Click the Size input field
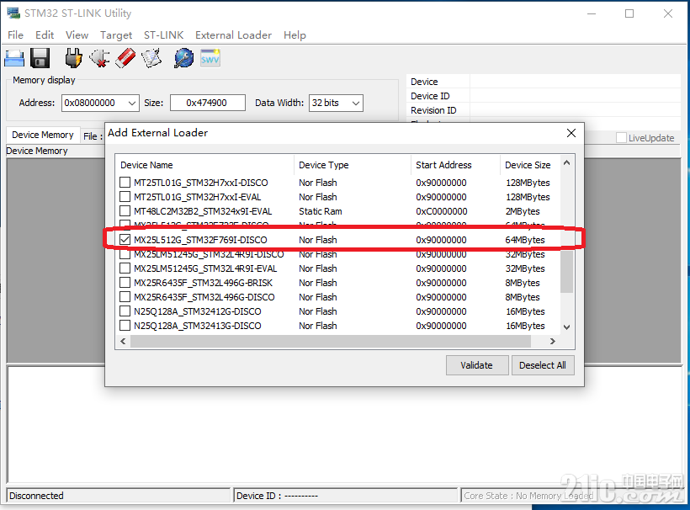690x510 pixels. tap(207, 103)
